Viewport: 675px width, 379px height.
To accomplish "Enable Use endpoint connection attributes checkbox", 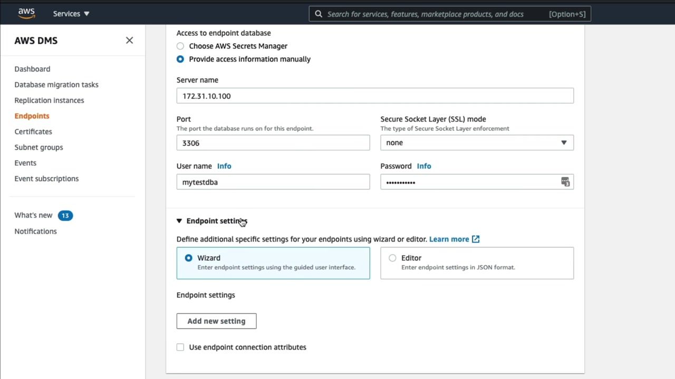I will (x=180, y=347).
